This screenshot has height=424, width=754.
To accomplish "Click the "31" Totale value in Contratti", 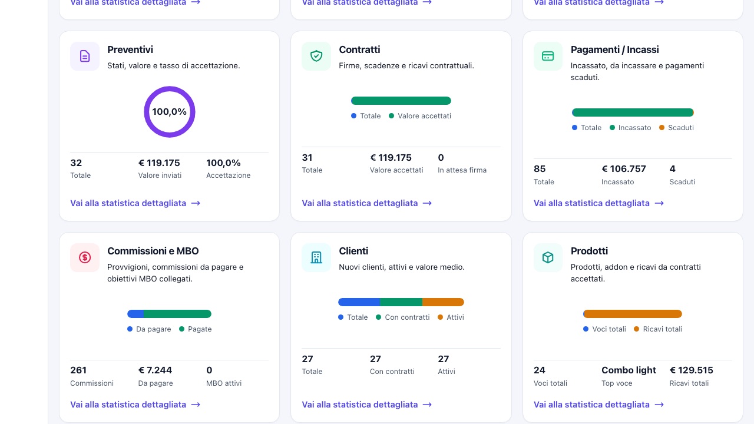I will (x=307, y=158).
